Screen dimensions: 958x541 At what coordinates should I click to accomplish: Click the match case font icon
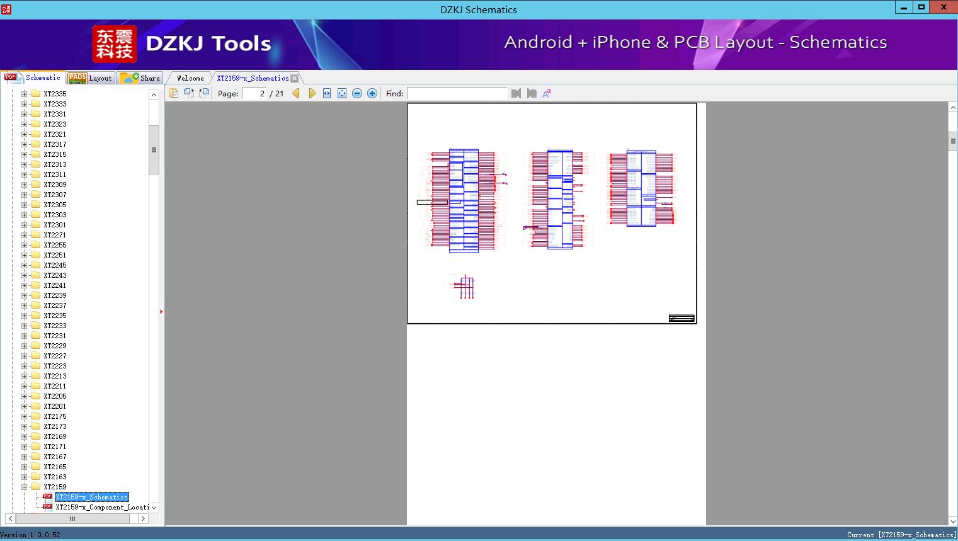[x=547, y=93]
